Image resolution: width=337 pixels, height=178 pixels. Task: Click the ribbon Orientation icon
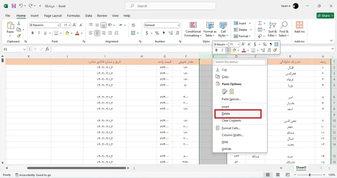click(x=110, y=25)
